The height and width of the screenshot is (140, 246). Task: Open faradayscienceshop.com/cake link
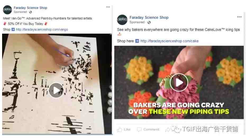(x=170, y=41)
